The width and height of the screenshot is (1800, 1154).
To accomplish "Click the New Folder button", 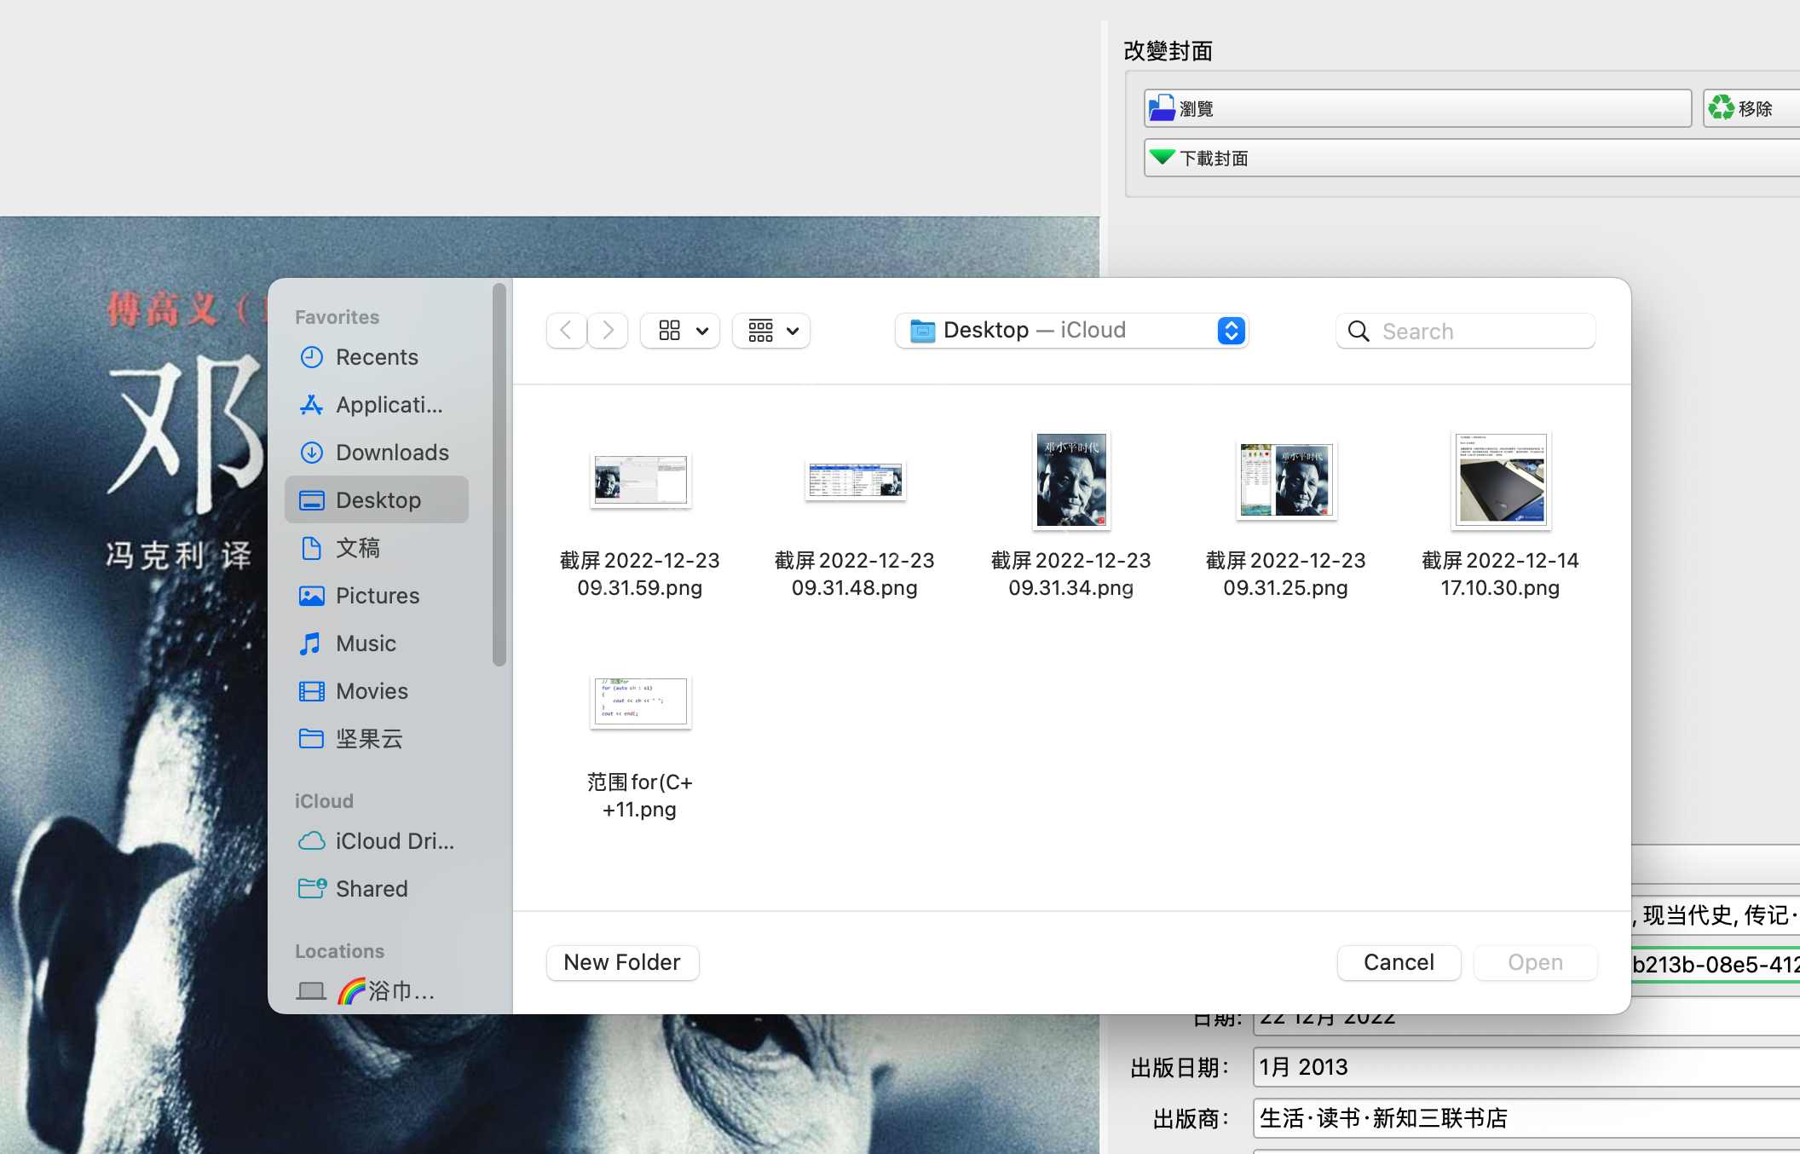I will (622, 962).
